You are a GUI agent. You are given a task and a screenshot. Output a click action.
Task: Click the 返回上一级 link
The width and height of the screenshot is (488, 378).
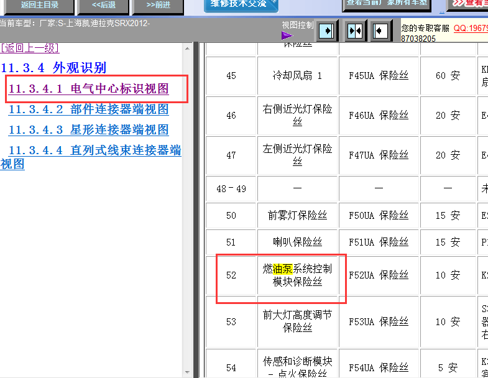pyautogui.click(x=30, y=48)
